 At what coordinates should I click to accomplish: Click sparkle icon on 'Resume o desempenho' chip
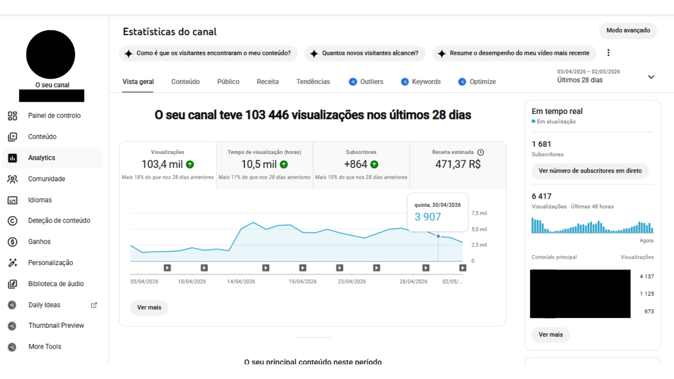[x=441, y=53]
